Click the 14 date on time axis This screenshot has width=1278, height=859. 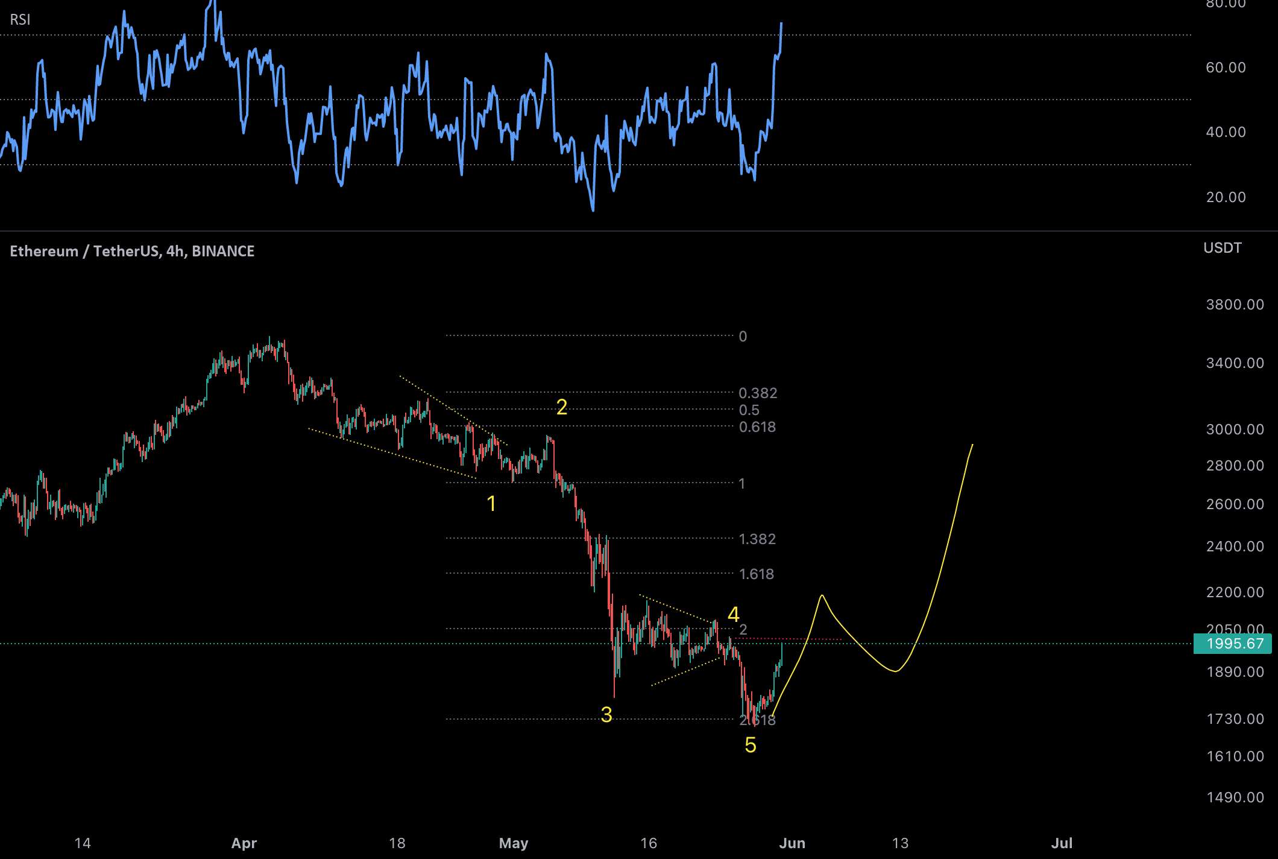pos(83,843)
